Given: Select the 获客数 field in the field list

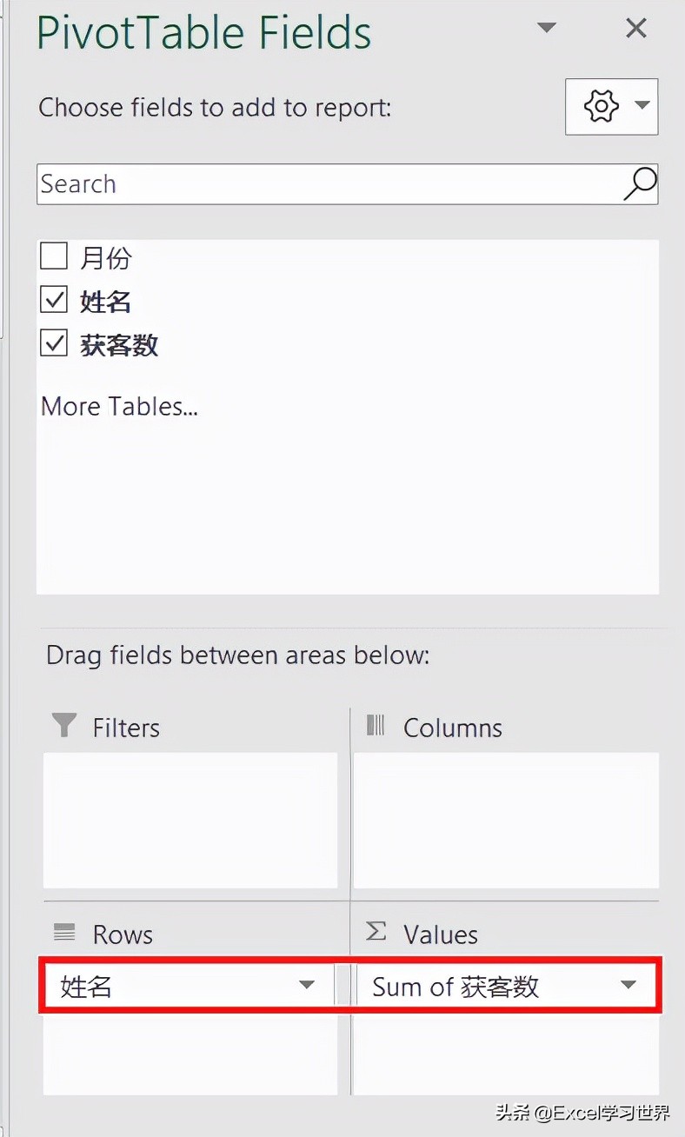Looking at the screenshot, I should [119, 344].
